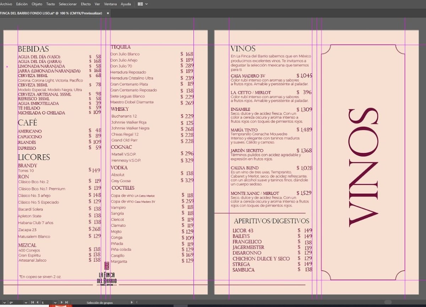Select the TEQUILA heading text
The width and height of the screenshot is (426, 307).
tap(121, 47)
